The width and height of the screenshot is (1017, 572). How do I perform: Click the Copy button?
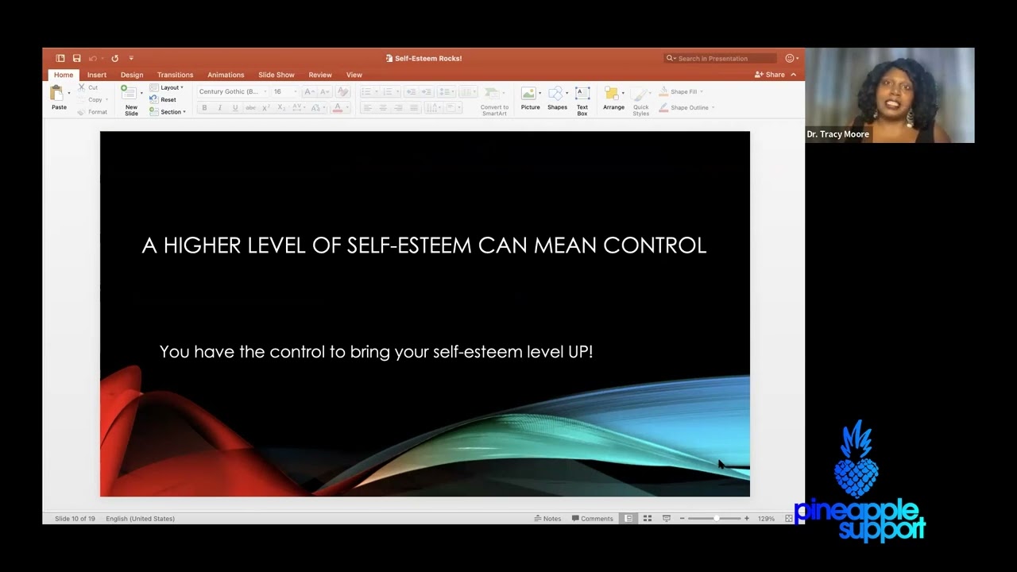[91, 99]
